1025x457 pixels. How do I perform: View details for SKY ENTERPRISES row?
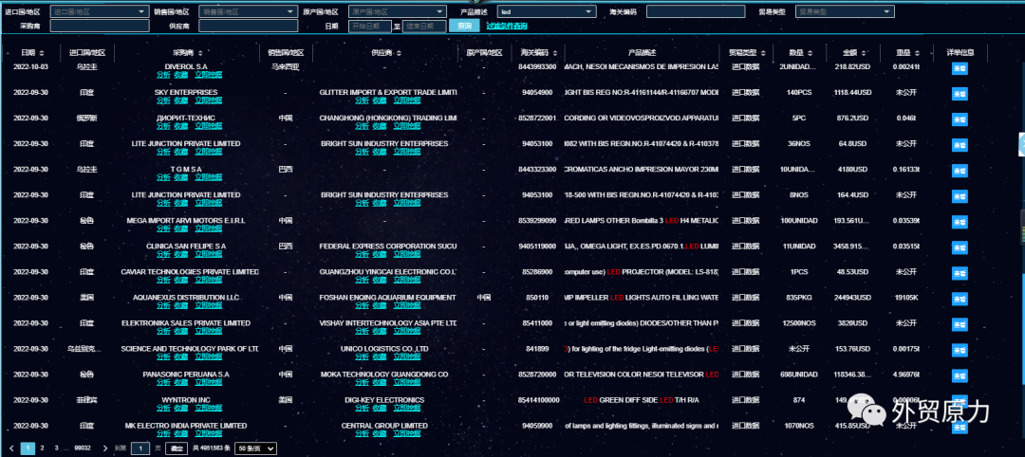pos(960,94)
